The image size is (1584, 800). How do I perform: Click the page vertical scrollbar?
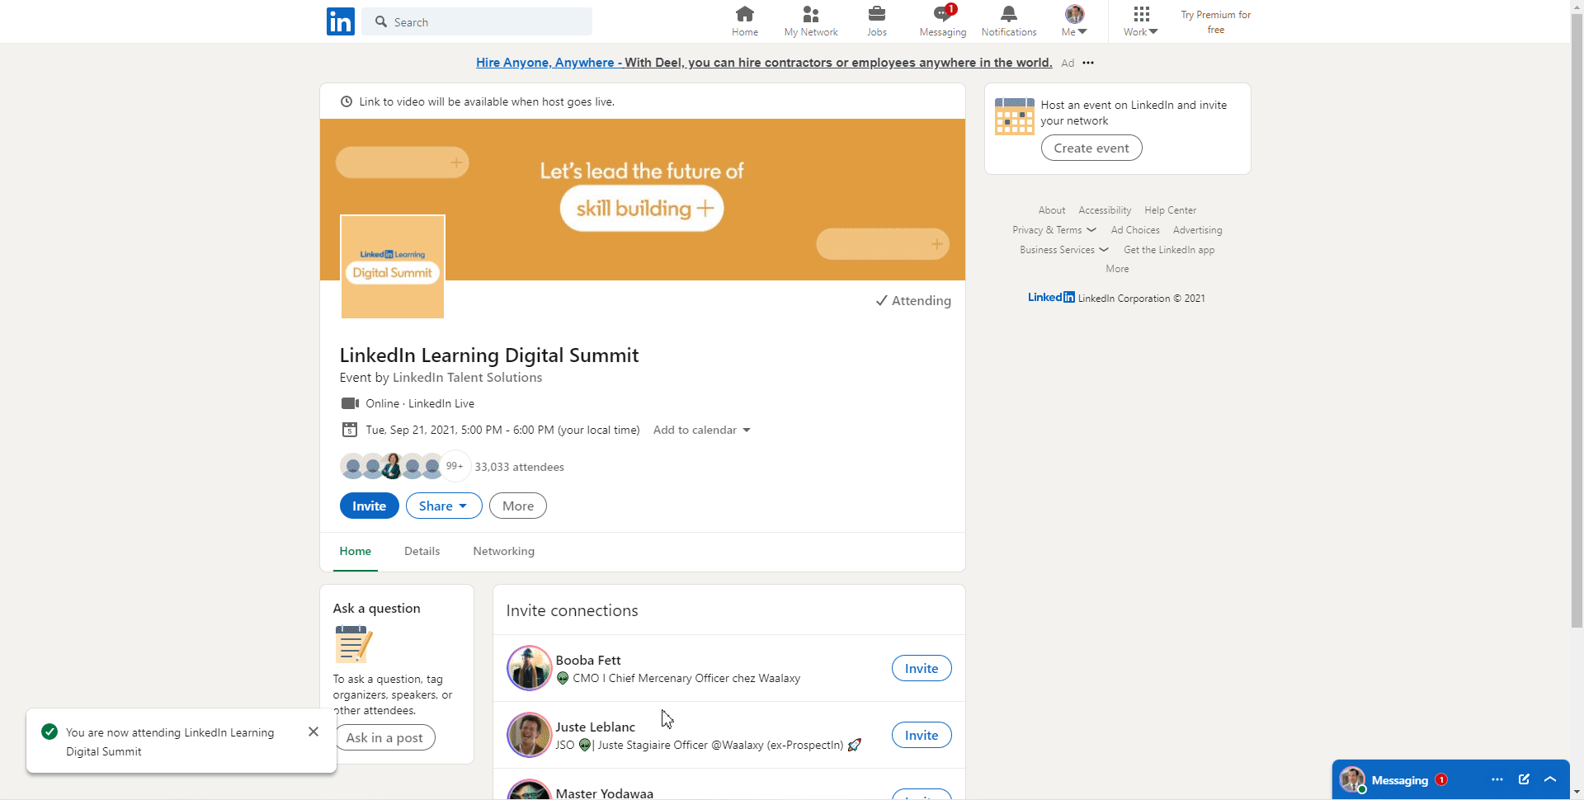pos(1577,322)
